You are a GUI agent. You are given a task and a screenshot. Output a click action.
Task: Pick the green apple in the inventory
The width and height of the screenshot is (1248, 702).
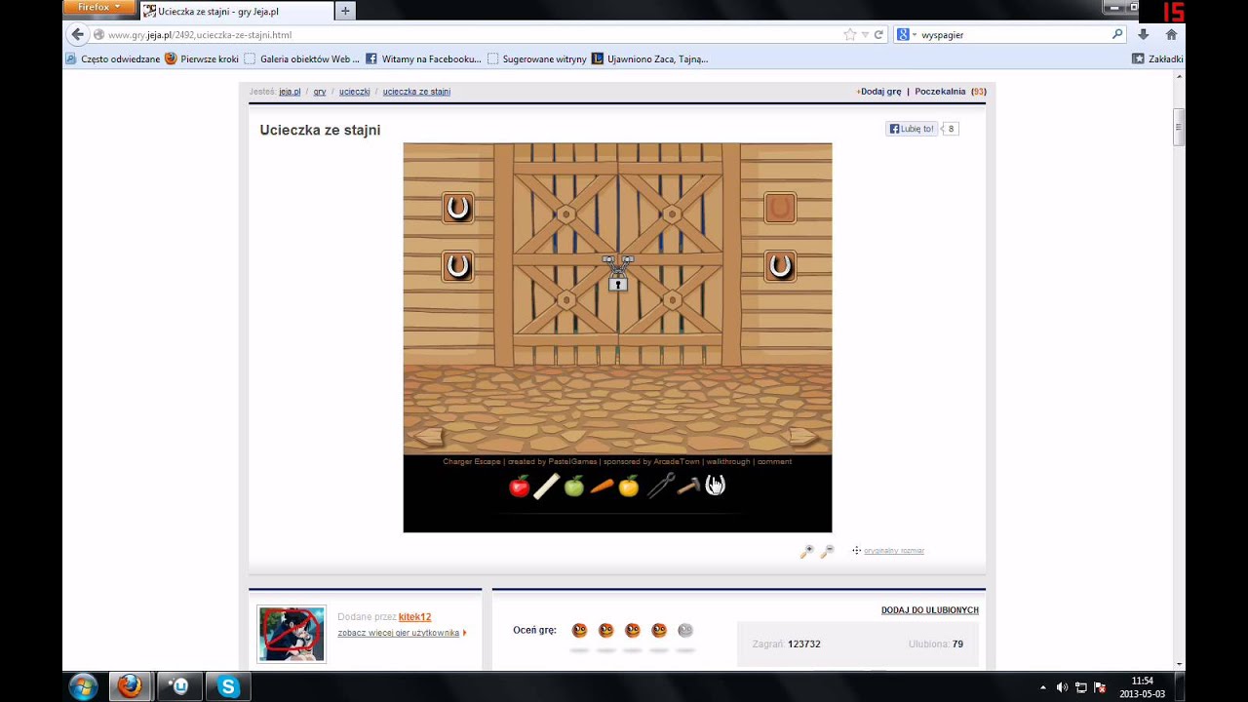click(x=574, y=486)
